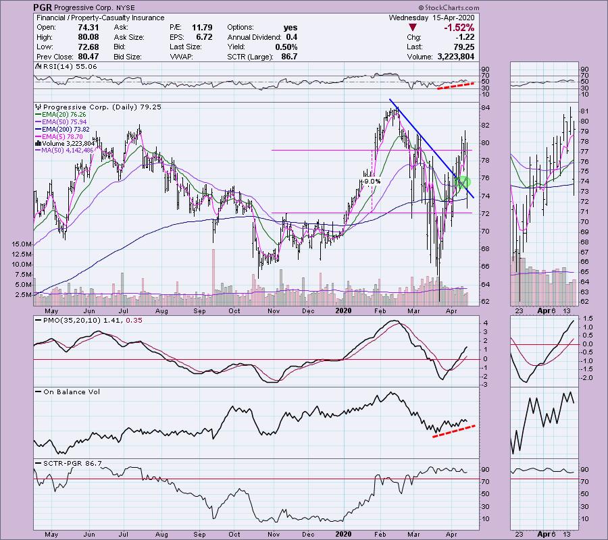Click the 2.5M volume axis label
Screen dimensions: 608x540
tap(24, 295)
